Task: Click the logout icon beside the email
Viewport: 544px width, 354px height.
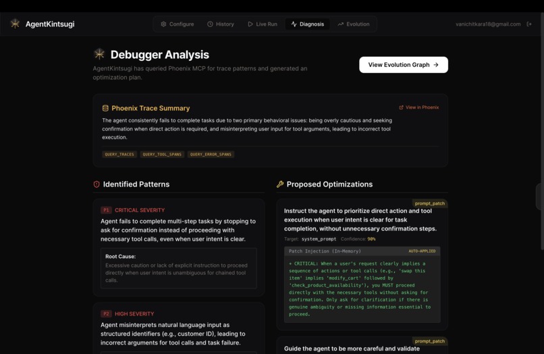Action: click(x=529, y=24)
